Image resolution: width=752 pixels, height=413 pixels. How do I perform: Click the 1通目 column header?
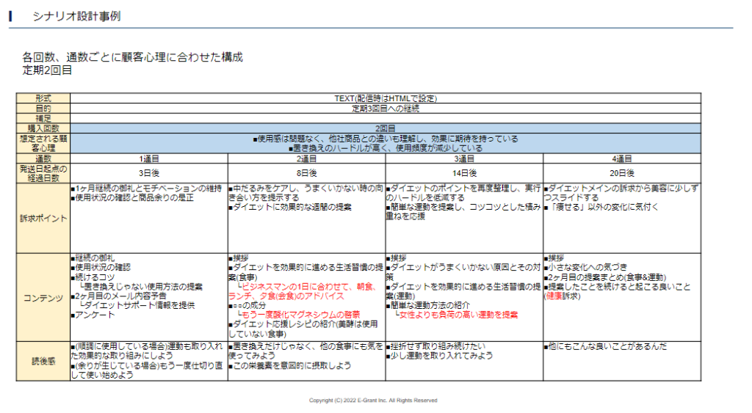click(149, 158)
